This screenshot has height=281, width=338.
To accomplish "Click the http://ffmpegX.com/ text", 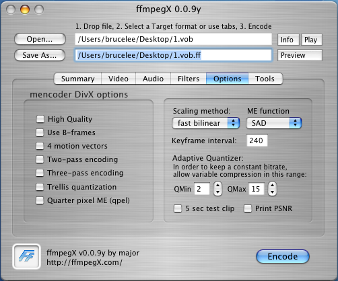I will tap(84, 262).
